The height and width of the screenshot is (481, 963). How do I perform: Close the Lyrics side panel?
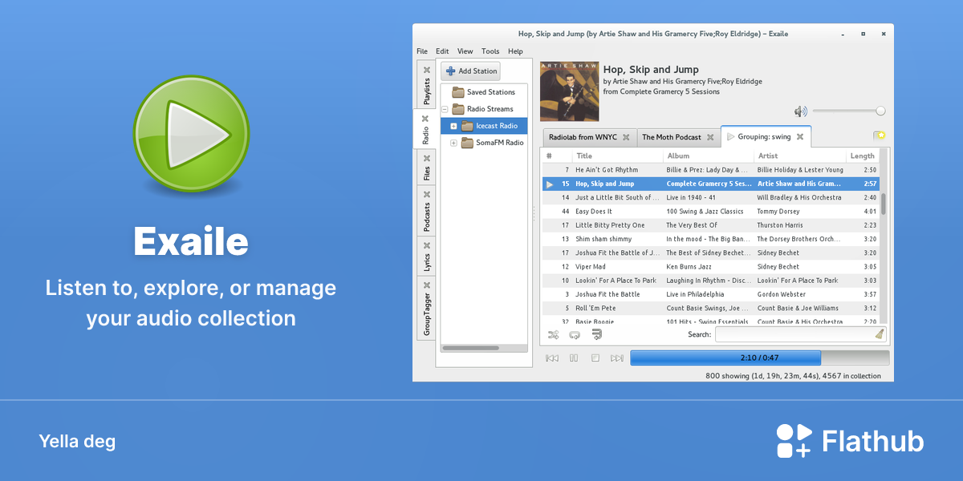(x=427, y=246)
